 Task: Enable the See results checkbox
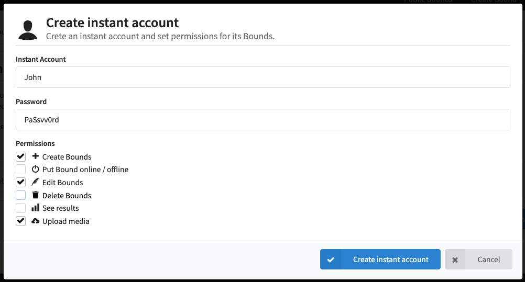[20, 208]
